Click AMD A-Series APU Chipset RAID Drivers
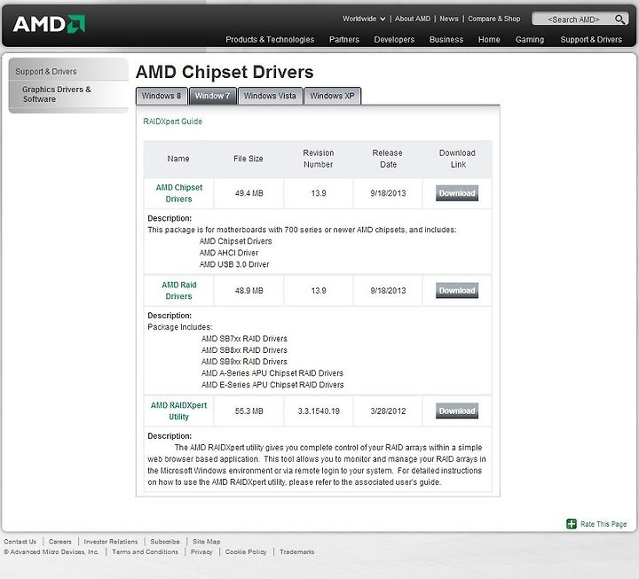This screenshot has height=579, width=639. [272, 373]
